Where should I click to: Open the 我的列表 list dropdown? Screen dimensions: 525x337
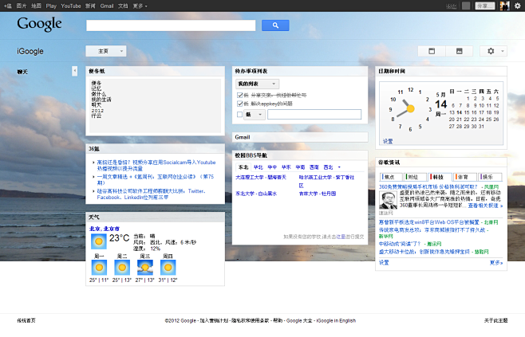(256, 84)
